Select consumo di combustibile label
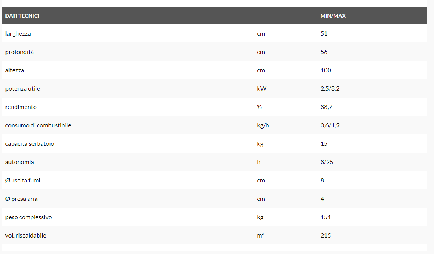 (x=38, y=125)
